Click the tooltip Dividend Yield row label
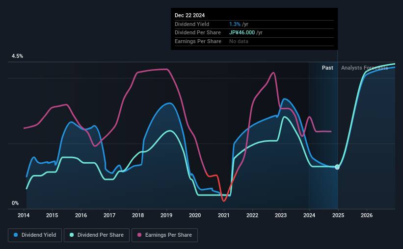 [192, 24]
